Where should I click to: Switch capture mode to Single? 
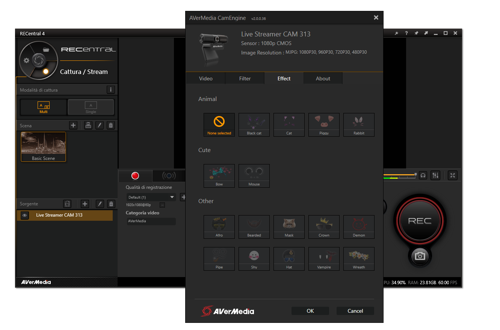pyautogui.click(x=91, y=107)
